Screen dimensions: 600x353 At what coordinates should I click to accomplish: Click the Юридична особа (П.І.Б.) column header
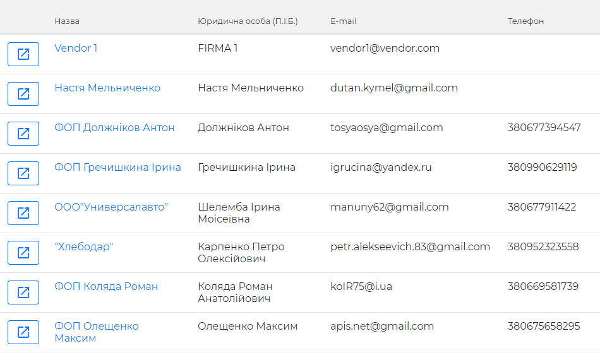point(248,21)
